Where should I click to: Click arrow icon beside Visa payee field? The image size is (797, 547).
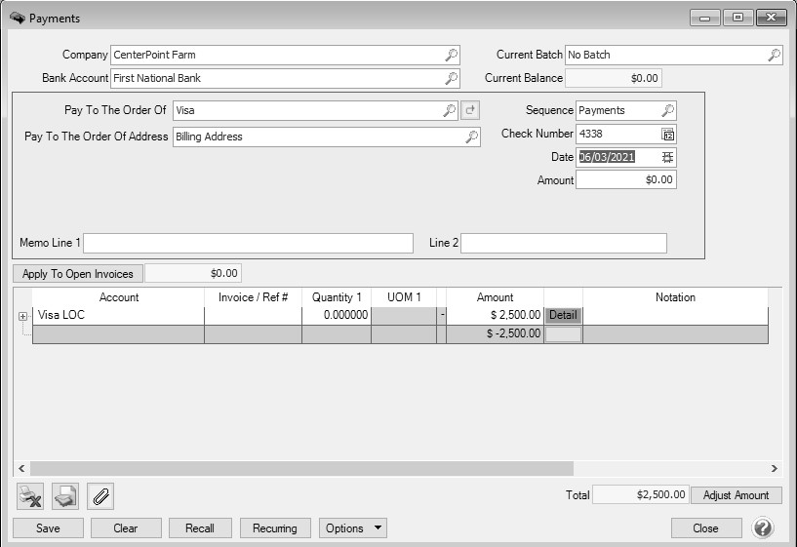click(x=469, y=111)
